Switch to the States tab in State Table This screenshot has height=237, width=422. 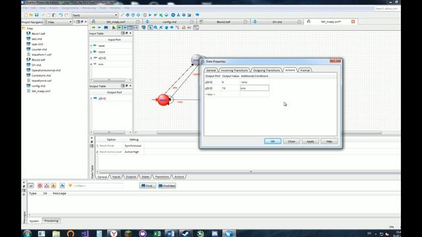click(145, 177)
